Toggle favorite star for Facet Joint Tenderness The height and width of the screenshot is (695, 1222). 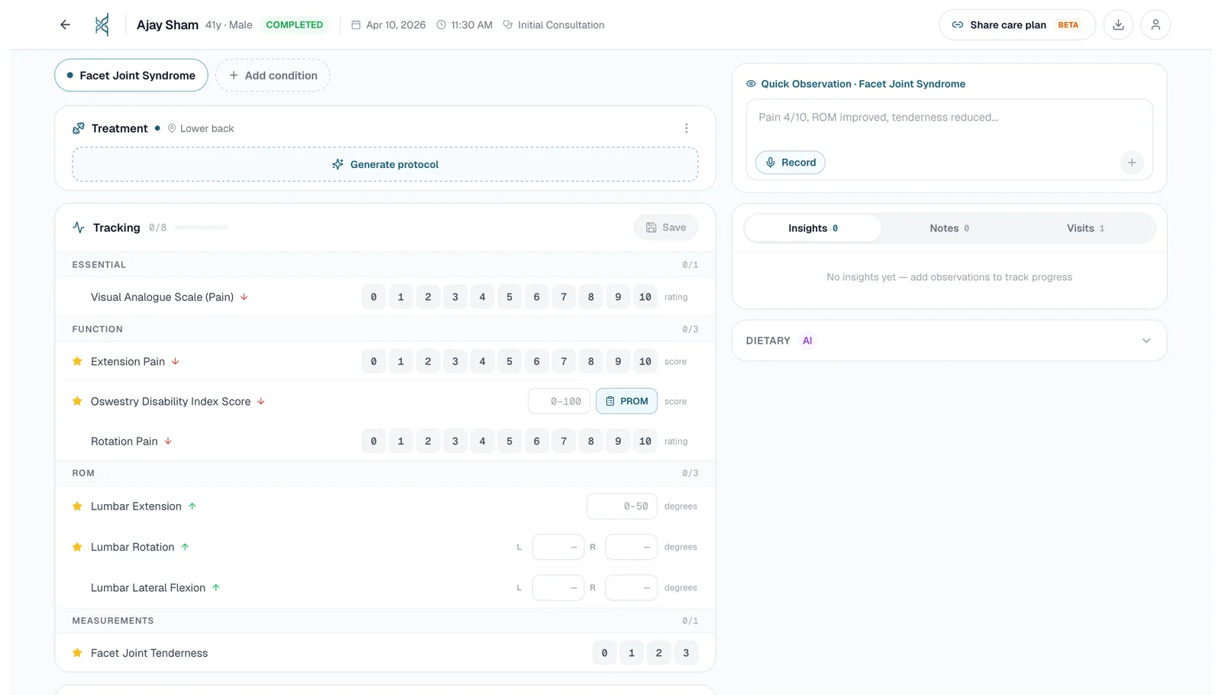pos(77,653)
